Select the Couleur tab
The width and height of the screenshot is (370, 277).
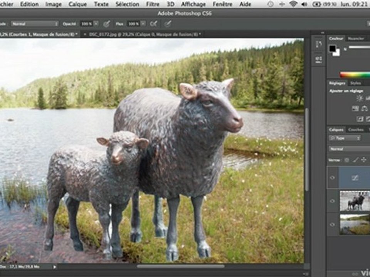[336, 38]
